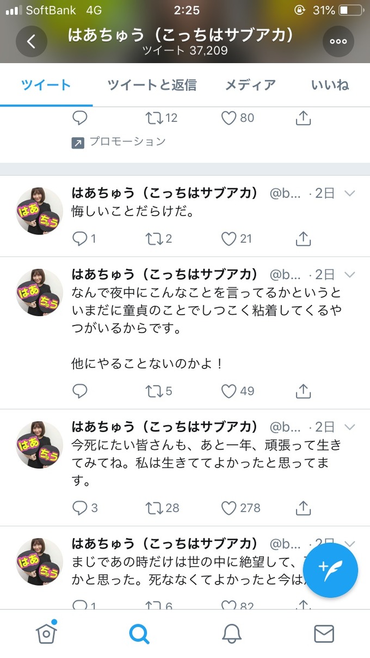This screenshot has height=658, width=370.
Task: Open the Notifications bell tab
Action: (x=232, y=634)
